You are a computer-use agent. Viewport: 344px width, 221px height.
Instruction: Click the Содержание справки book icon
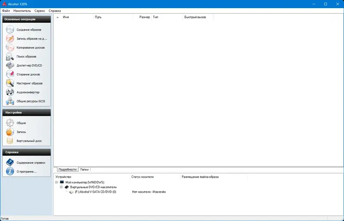coord(10,163)
